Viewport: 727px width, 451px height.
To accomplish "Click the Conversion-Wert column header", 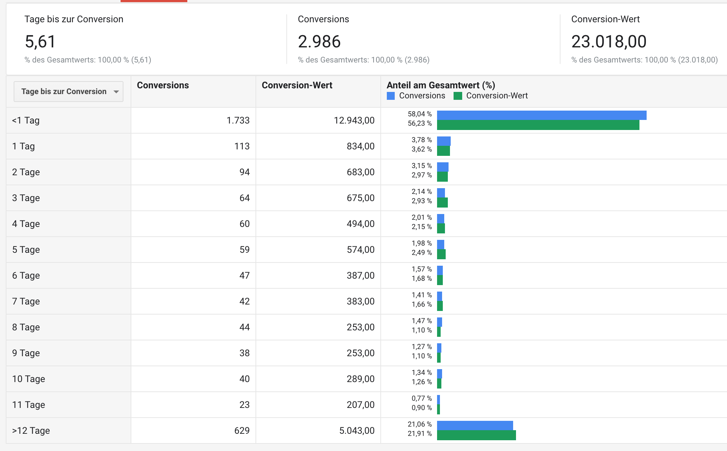I will coord(297,85).
